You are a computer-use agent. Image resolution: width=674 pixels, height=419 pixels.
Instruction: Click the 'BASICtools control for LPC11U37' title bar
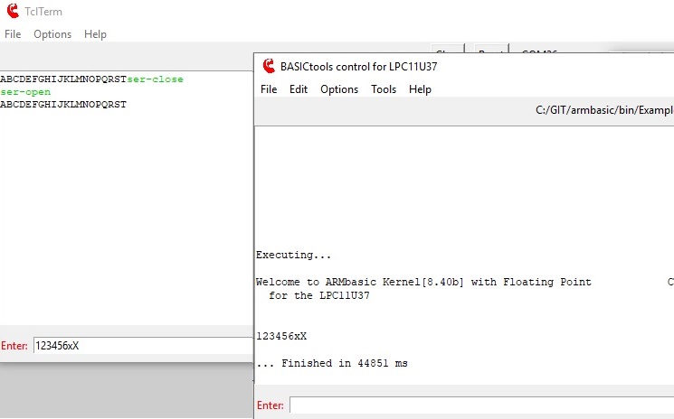[362, 66]
